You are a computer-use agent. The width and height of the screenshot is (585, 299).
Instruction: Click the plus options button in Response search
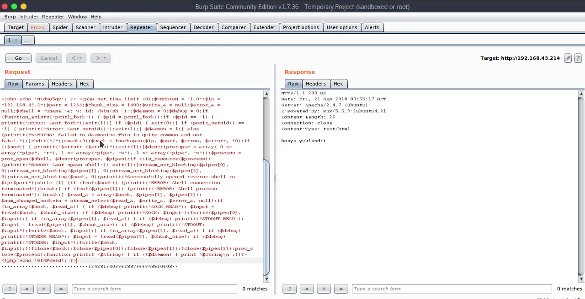pos(324,289)
